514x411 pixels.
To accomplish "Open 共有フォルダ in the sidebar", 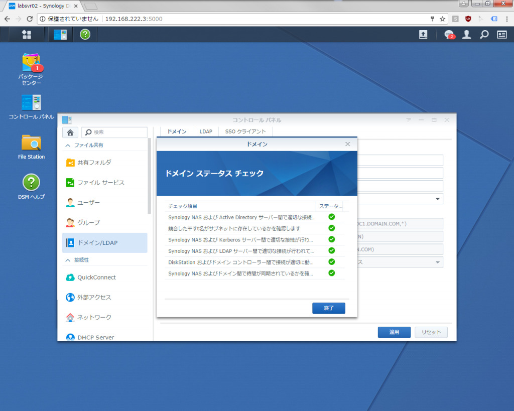I will pyautogui.click(x=105, y=163).
